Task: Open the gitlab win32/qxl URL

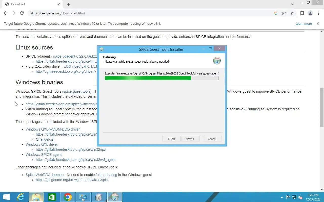Action: pyautogui.click(x=71, y=149)
